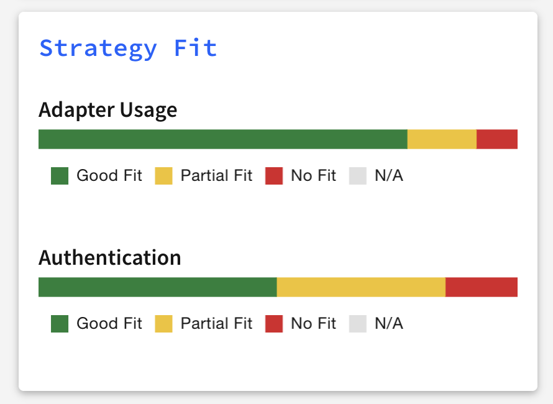Select the green Good Fit segment of the Adapter Usage bar
The image size is (553, 404).
tap(223, 139)
